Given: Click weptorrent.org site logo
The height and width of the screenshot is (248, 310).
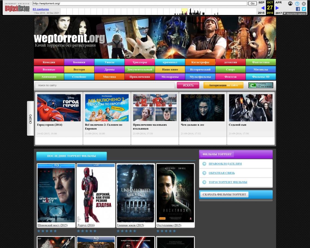Looking at the screenshot, I should coord(69,38).
